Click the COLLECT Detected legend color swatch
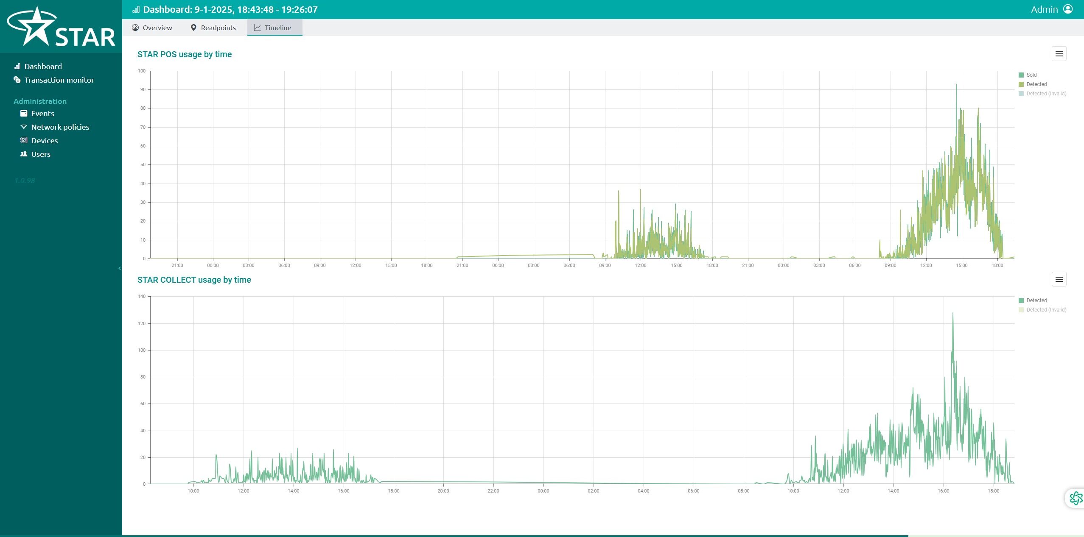1084x537 pixels. point(1021,300)
